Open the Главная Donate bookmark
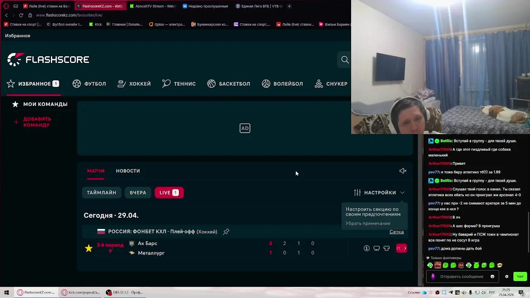 pos(124,24)
